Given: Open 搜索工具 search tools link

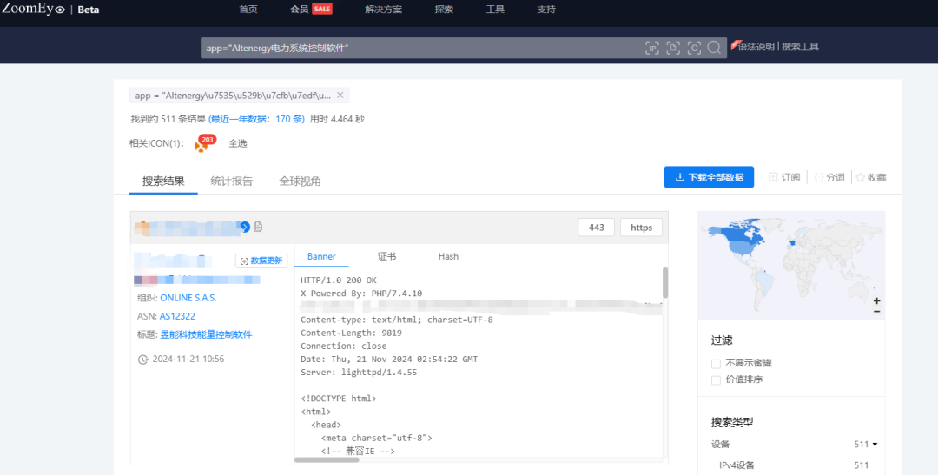Looking at the screenshot, I should tap(801, 47).
